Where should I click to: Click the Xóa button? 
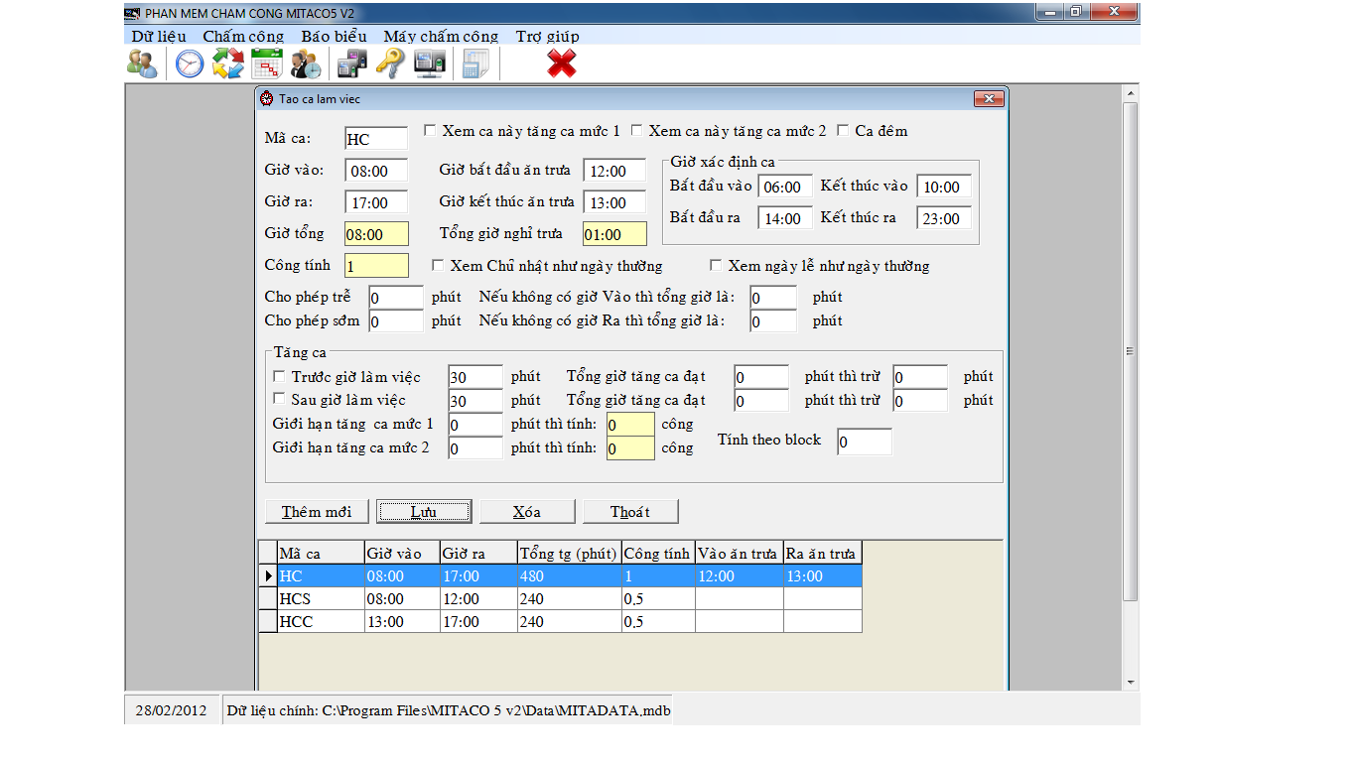527,511
